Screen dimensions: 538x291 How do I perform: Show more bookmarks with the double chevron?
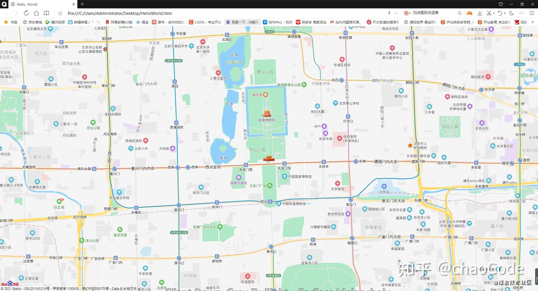click(533, 22)
